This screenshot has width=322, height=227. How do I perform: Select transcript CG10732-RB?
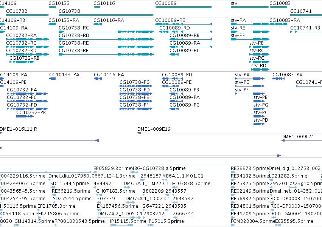pos(22,62)
